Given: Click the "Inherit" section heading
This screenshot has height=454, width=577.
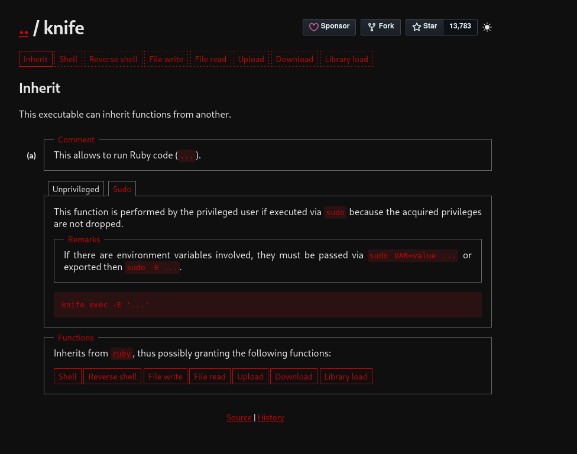Looking at the screenshot, I should coord(40,88).
